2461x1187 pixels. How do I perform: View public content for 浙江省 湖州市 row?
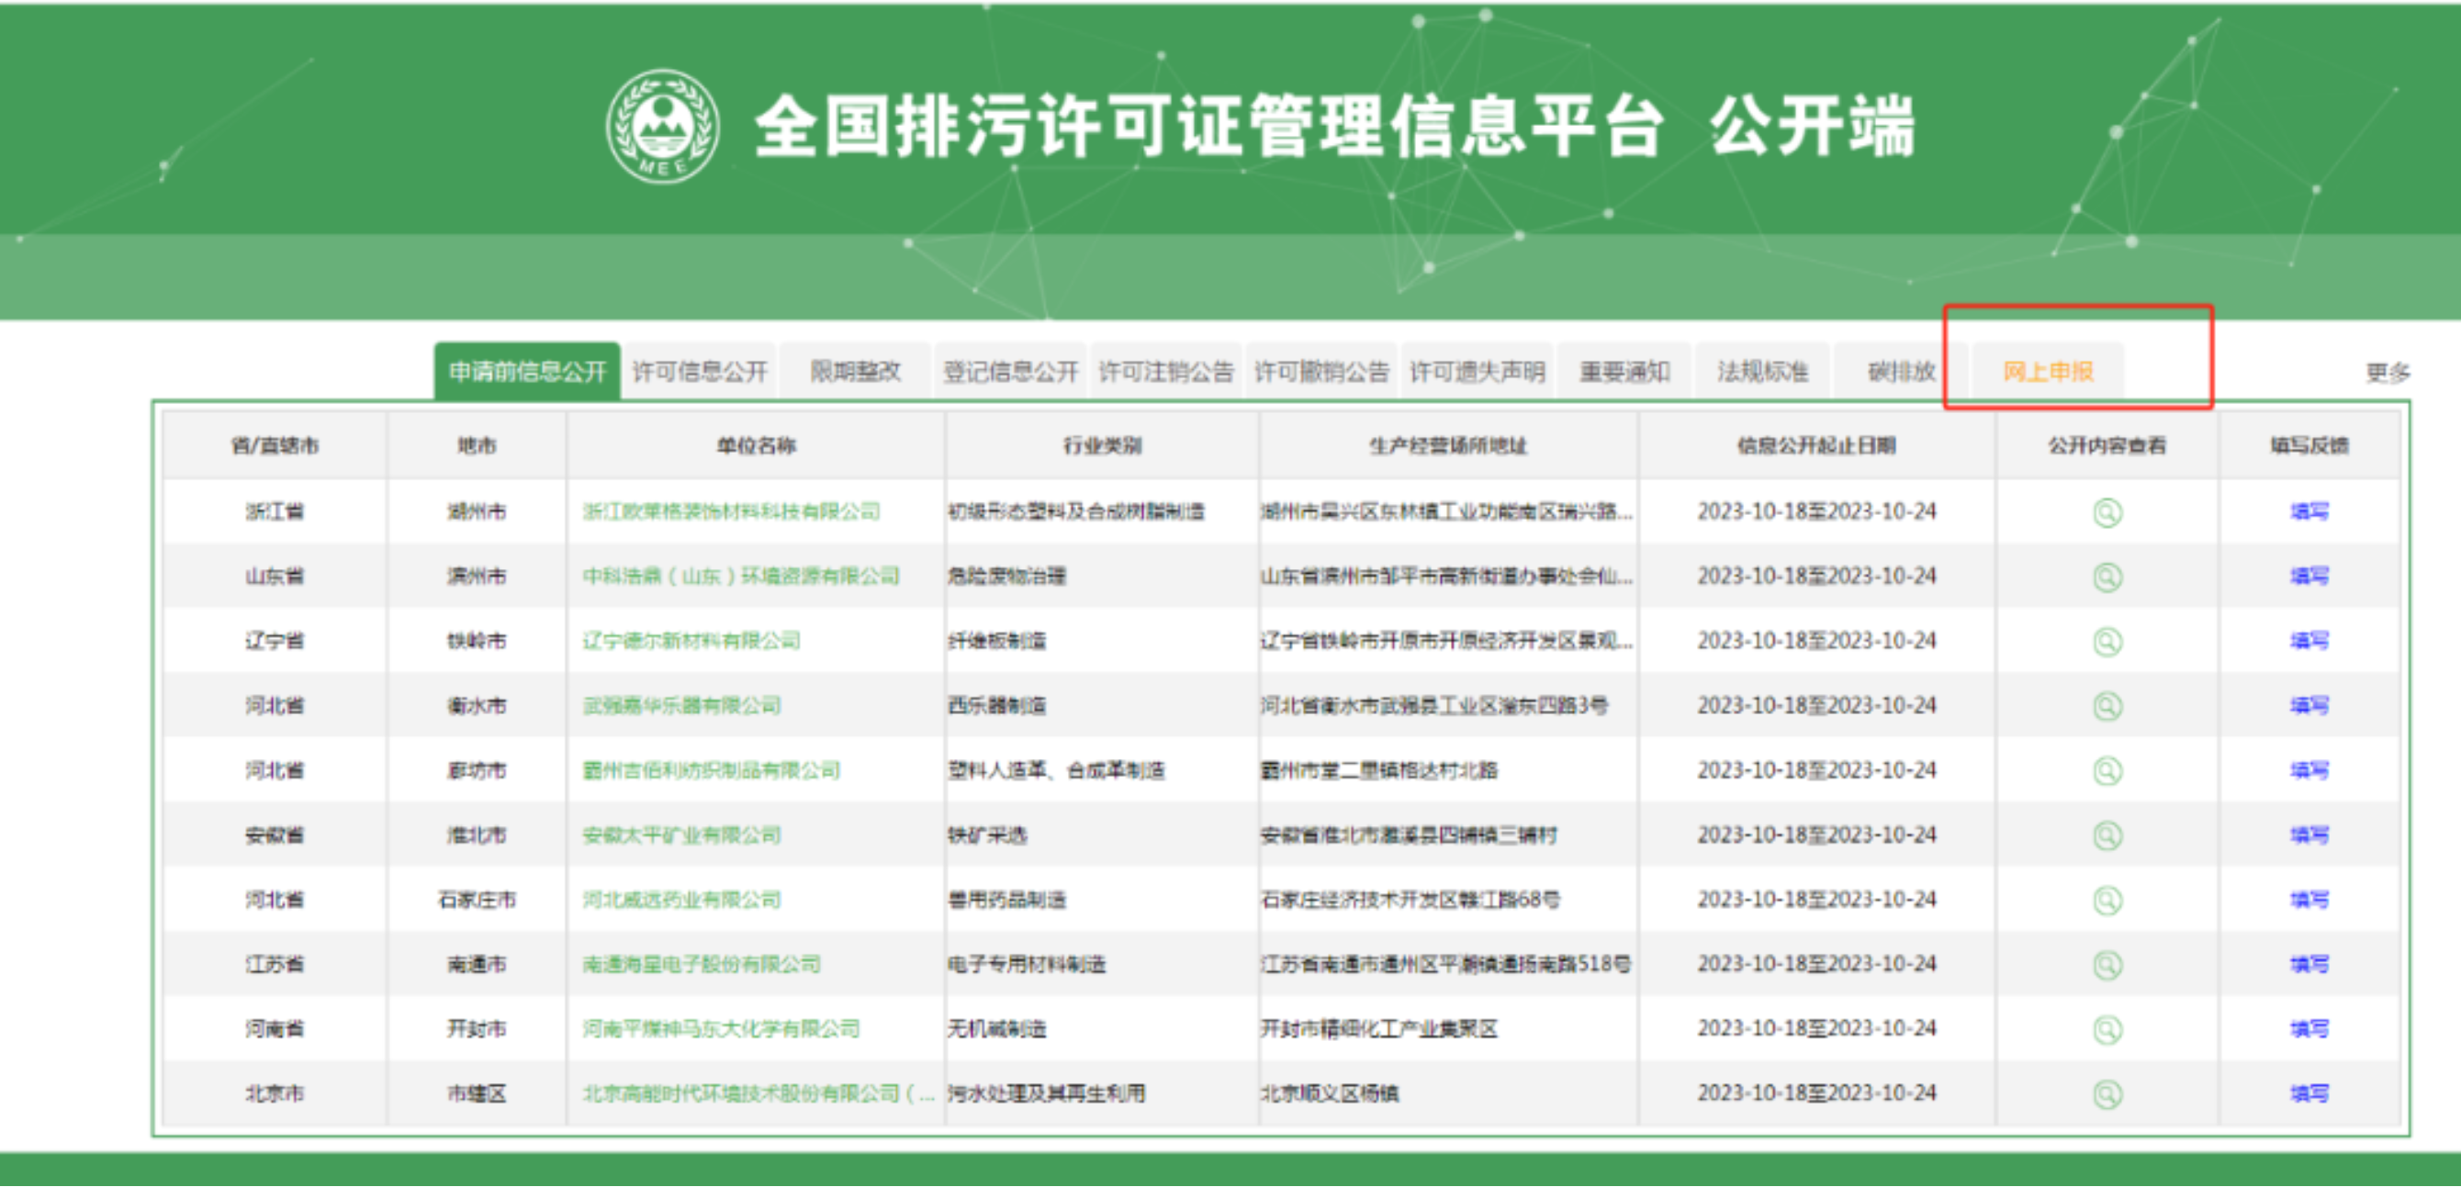[2107, 513]
